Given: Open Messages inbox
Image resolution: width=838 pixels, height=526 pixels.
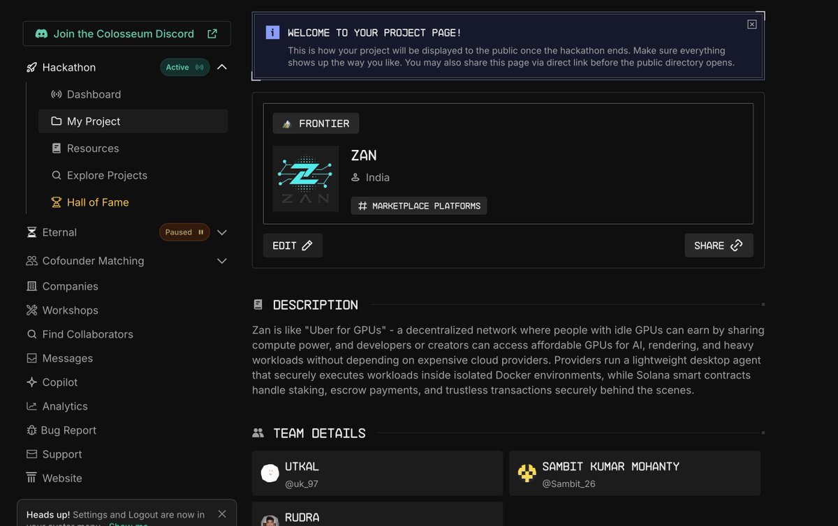Looking at the screenshot, I should (67, 359).
